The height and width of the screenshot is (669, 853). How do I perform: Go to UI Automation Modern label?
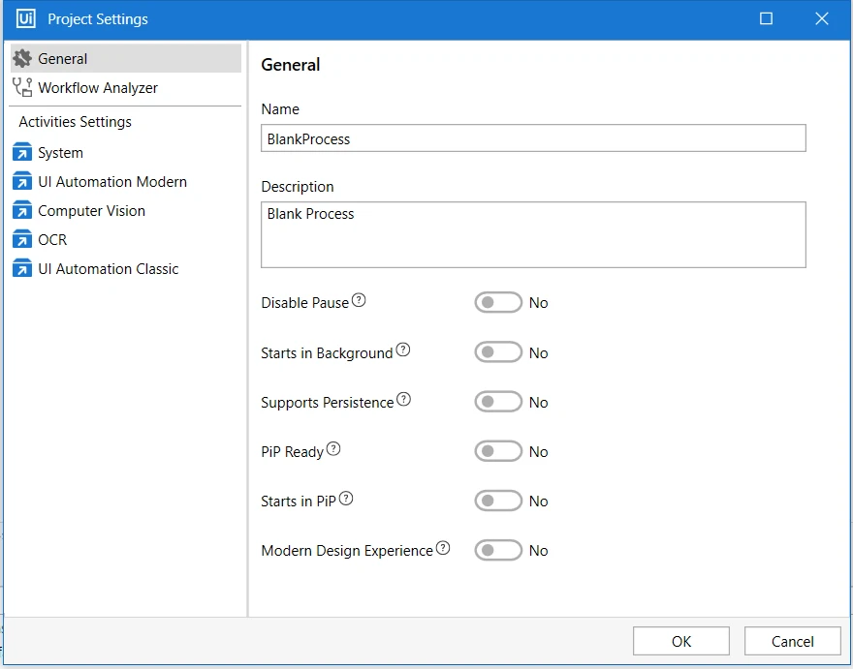tap(112, 182)
